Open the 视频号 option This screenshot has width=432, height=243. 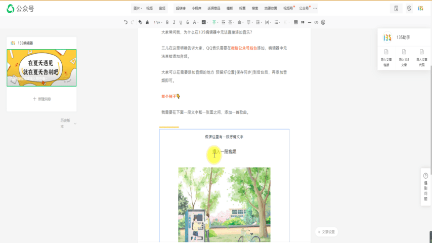pos(288,9)
